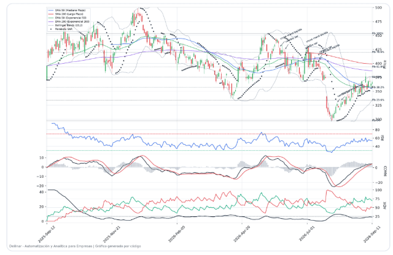Click the 100 tick on the ADX right axis
The width and height of the screenshot is (393, 255).
(378, 190)
